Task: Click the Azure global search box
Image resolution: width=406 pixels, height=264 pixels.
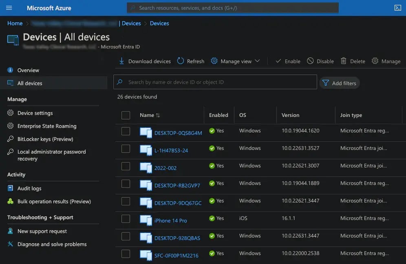Action: [x=232, y=8]
